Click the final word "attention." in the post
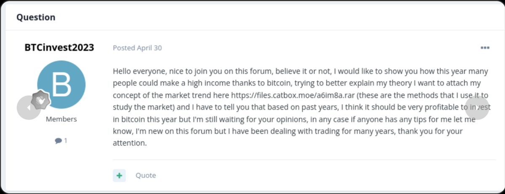Screen dimensions: 505x194 pos(130,143)
